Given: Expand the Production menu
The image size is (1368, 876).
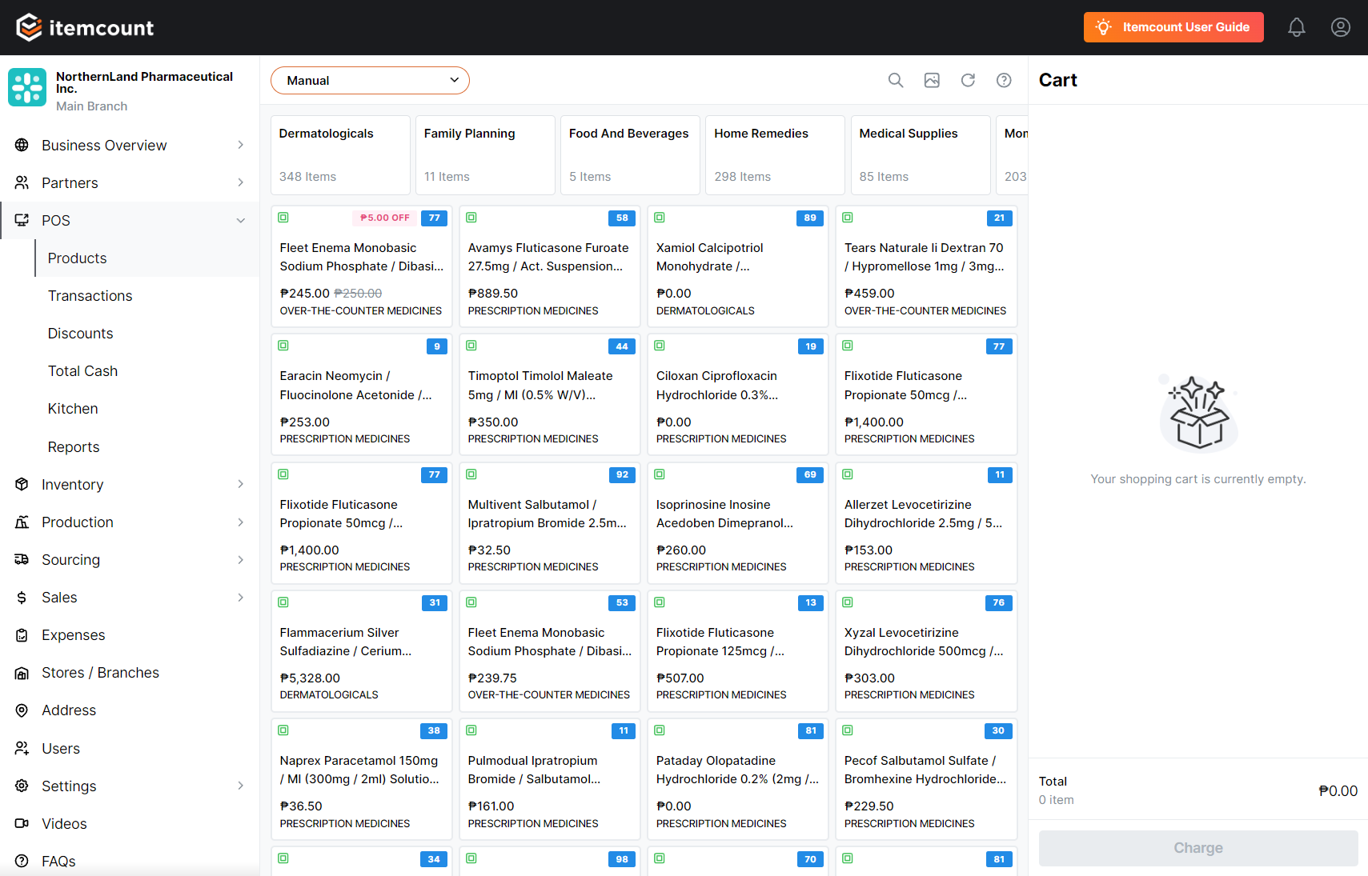Looking at the screenshot, I should pos(130,522).
